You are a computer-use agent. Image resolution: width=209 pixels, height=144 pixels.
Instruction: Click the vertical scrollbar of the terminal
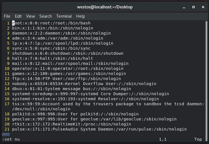[x=206, y=81]
